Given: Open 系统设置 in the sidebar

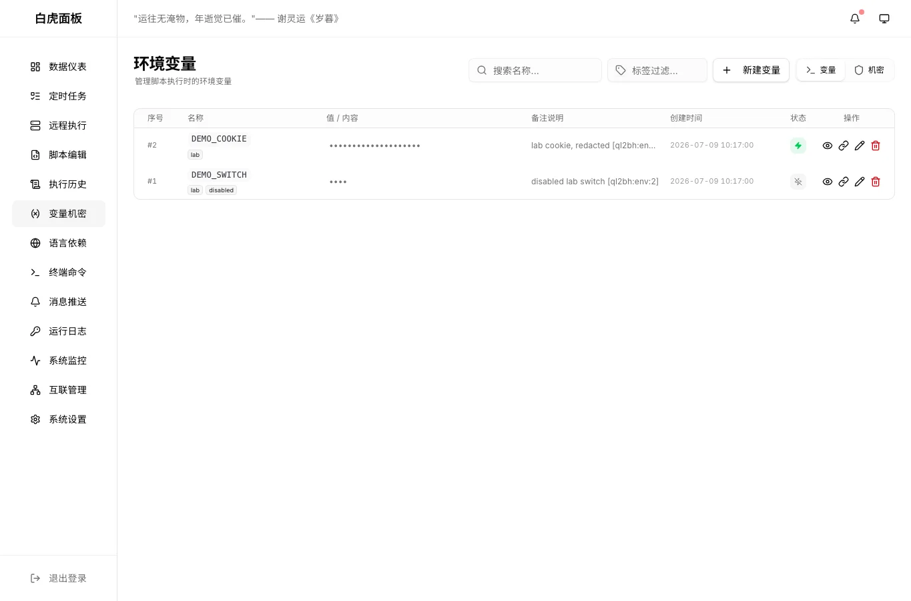Looking at the screenshot, I should (59, 419).
